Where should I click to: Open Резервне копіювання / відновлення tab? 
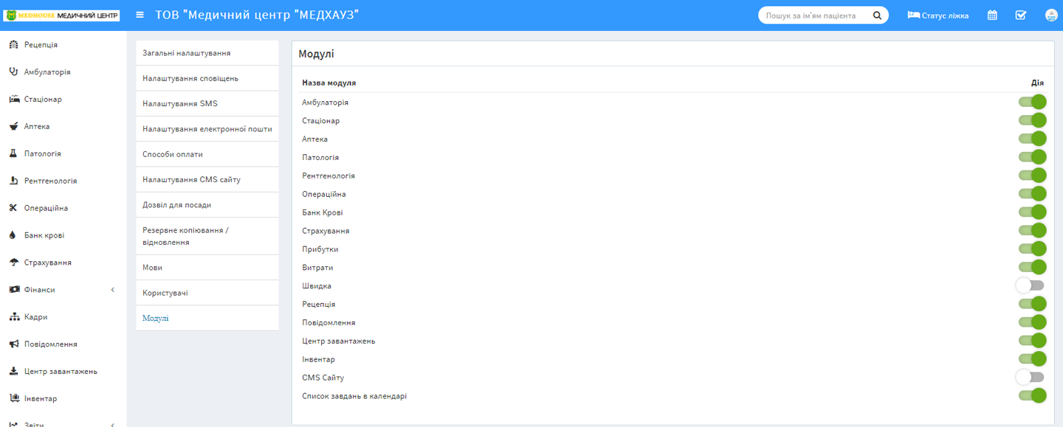[x=207, y=236]
